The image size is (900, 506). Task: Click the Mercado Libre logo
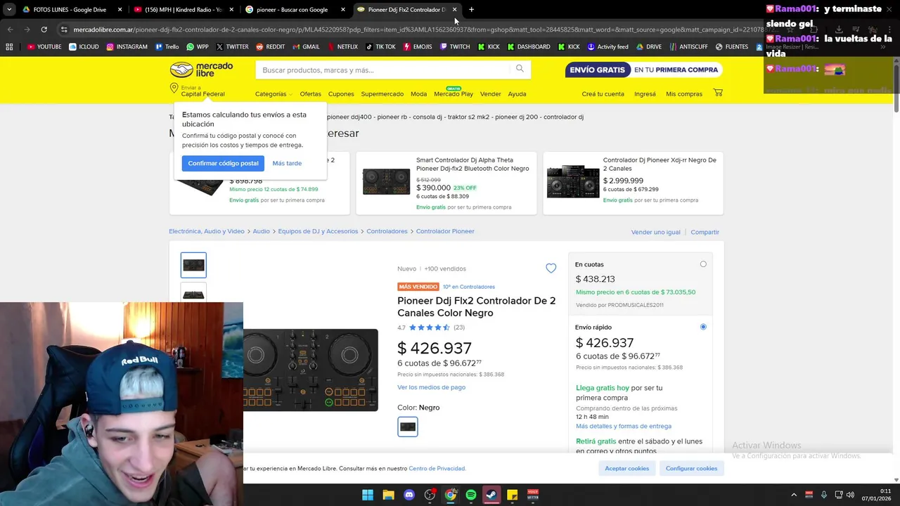pos(201,70)
